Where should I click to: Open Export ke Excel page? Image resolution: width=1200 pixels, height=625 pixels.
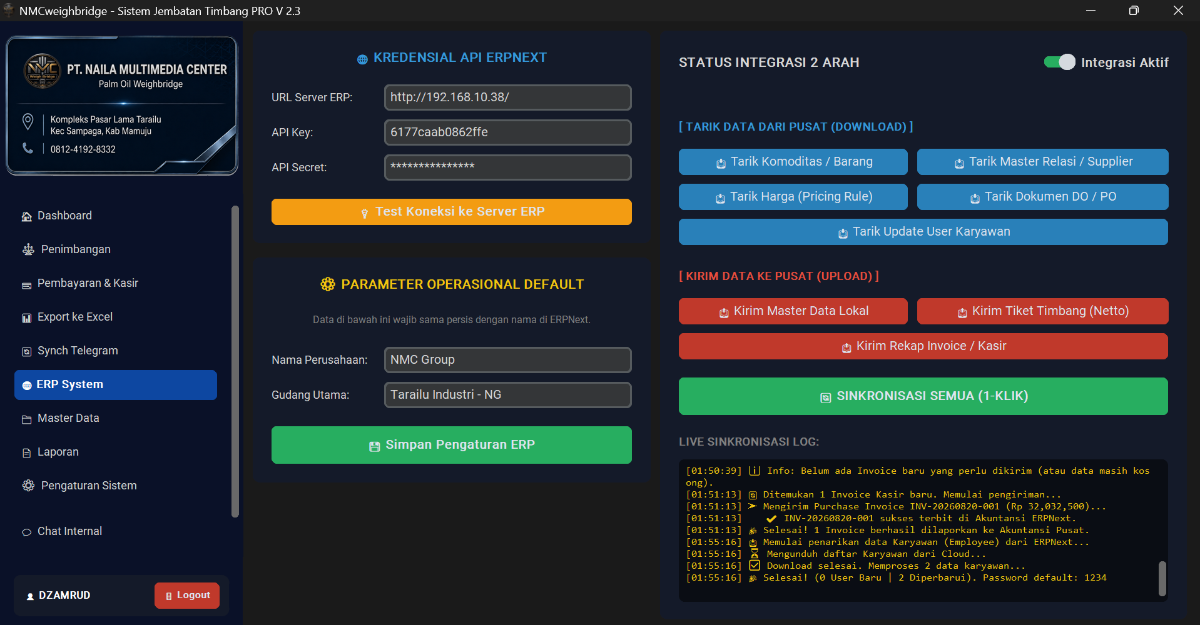(116, 317)
